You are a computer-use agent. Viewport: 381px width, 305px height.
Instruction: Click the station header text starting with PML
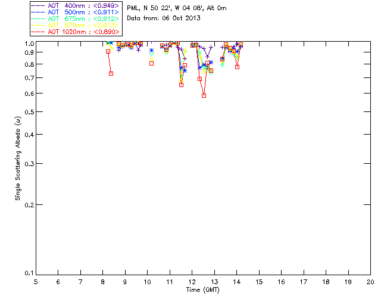coord(177,8)
